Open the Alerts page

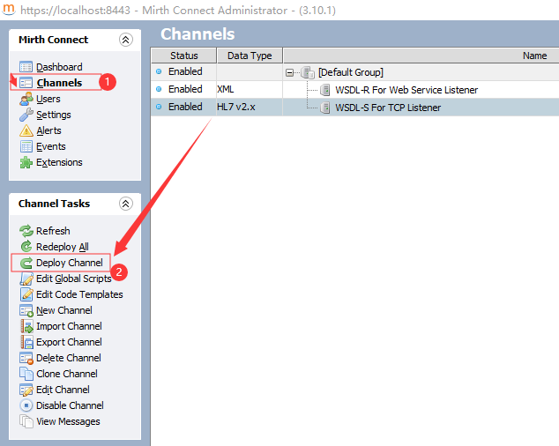pyautogui.click(x=48, y=130)
